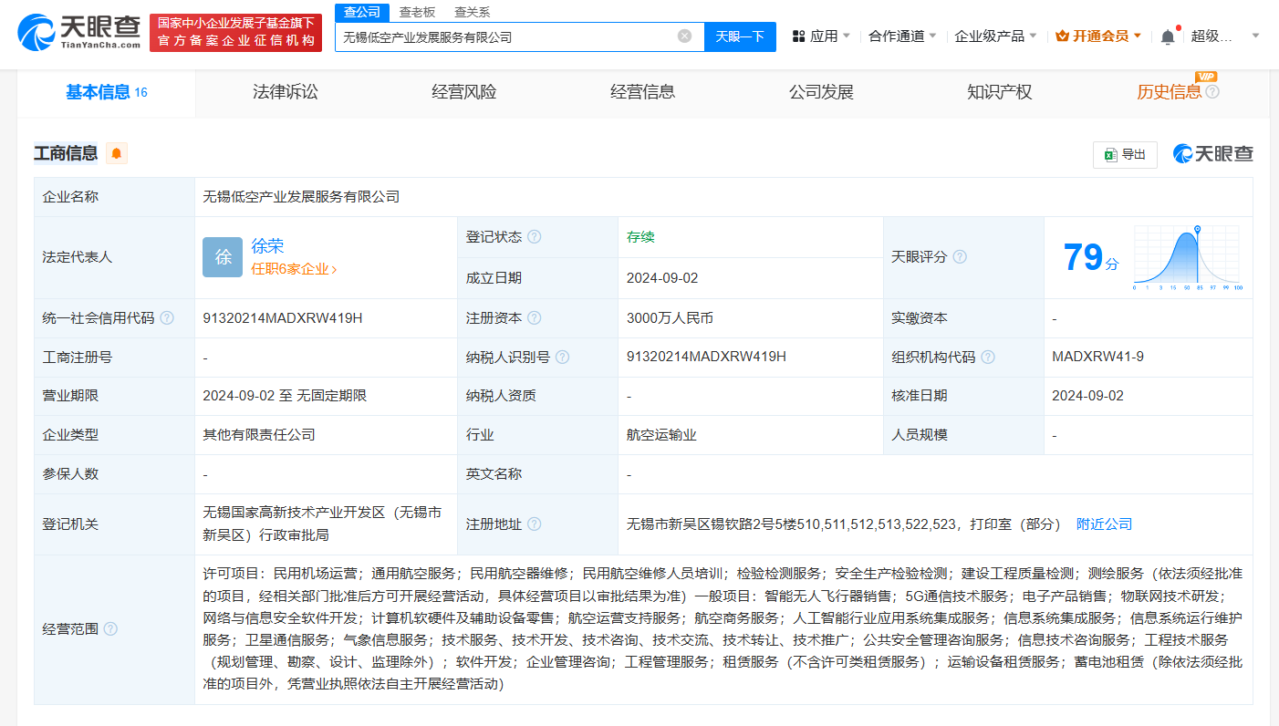Click the Excel icon inside 导出 button

pos(1110,154)
